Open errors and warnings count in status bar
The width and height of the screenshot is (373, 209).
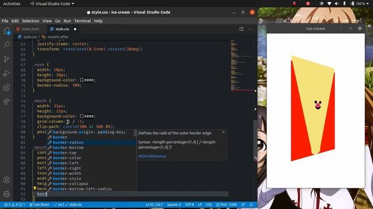15,204
